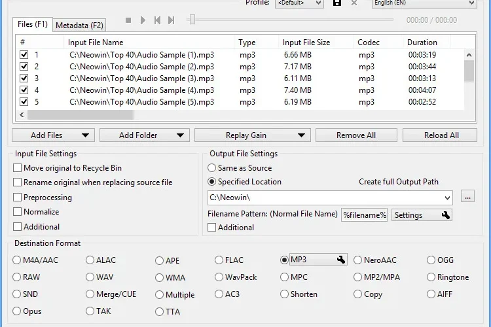Click the play icon in the player bar
This screenshot has height=327, width=491.
(x=143, y=20)
